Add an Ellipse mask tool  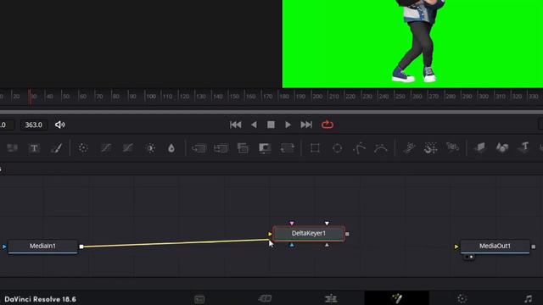(x=338, y=148)
